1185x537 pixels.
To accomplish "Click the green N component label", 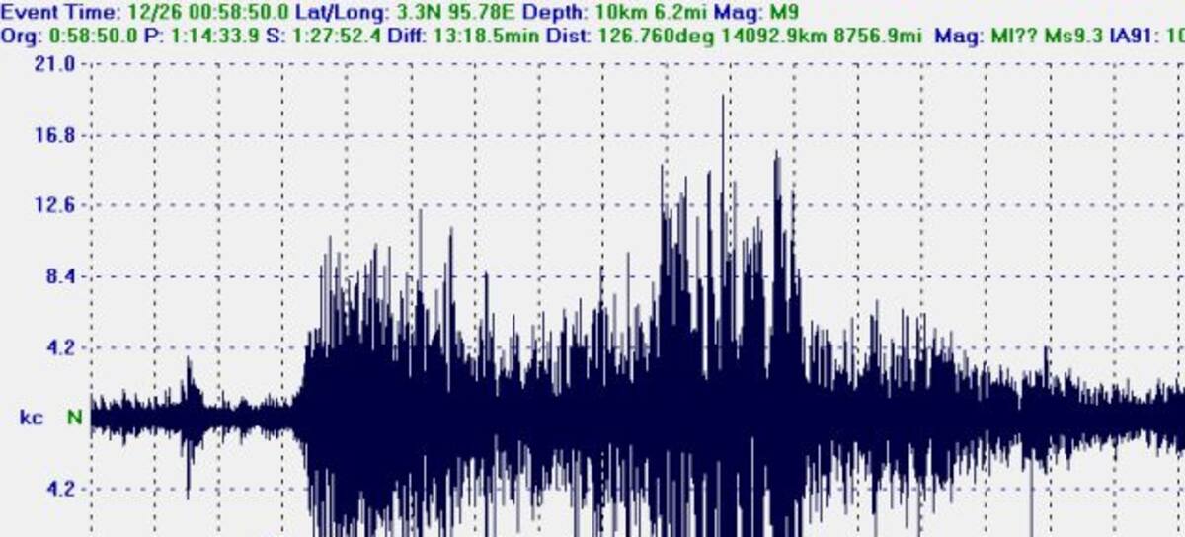I will point(73,418).
